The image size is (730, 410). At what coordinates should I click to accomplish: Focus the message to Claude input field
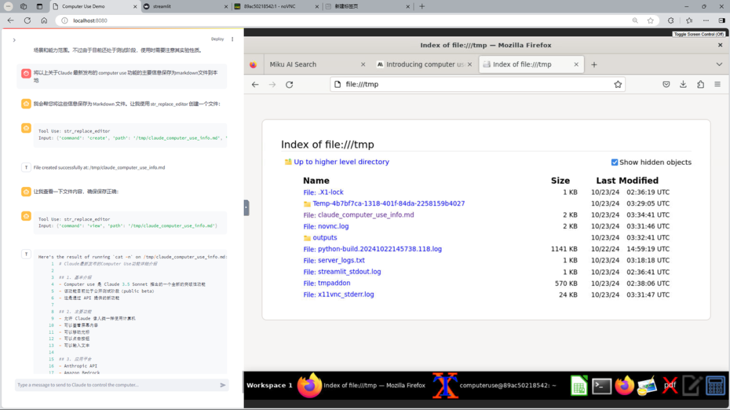click(x=115, y=385)
